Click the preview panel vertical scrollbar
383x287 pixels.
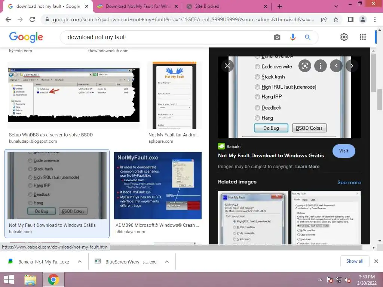tap(373, 72)
